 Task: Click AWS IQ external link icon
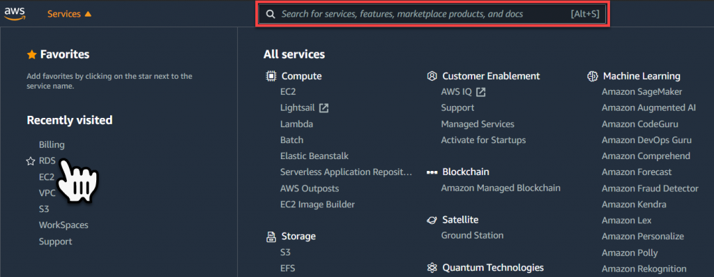point(481,92)
